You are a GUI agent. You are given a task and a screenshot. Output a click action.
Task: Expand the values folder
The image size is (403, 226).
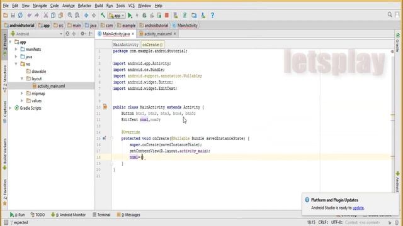tap(22, 100)
